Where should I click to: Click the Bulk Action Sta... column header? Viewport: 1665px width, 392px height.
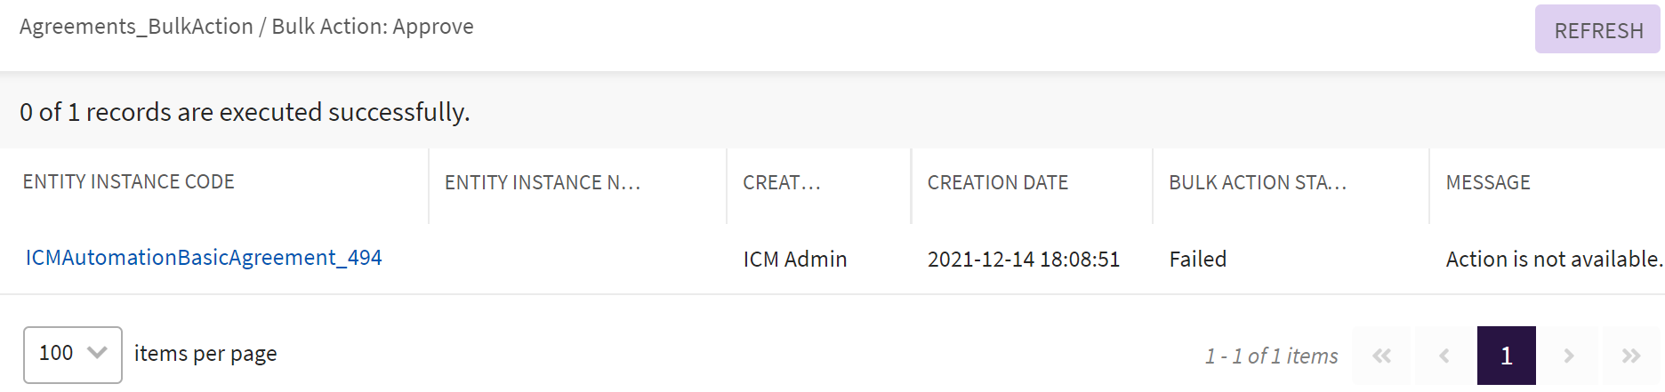click(x=1258, y=182)
